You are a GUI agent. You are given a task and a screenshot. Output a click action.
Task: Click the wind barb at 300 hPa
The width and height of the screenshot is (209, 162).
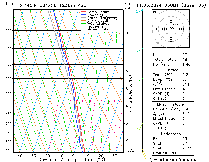point(139,11)
